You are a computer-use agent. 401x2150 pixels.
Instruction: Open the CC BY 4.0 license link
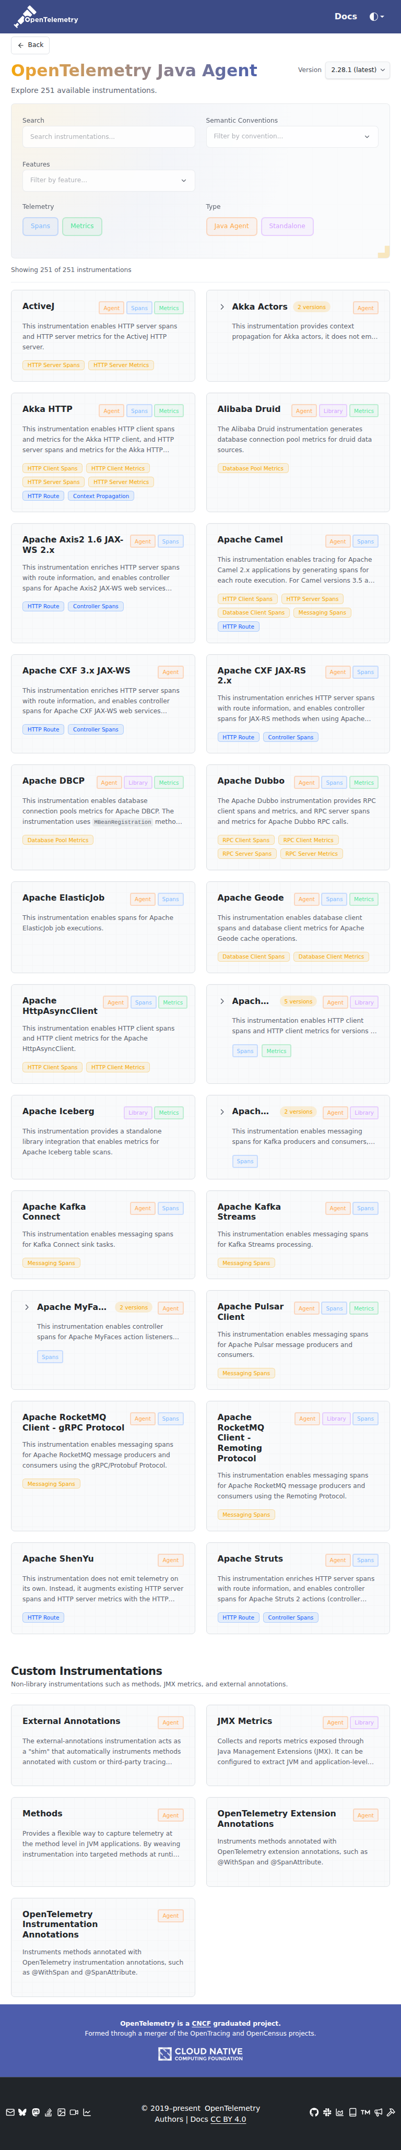228,2119
